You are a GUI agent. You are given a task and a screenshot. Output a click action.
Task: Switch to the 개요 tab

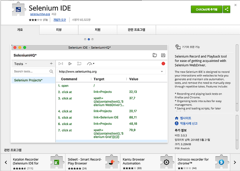pyautogui.click(x=20, y=30)
